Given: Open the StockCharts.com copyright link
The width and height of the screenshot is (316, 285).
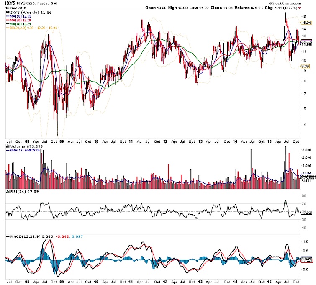Looking at the screenshot, I should click(285, 3).
